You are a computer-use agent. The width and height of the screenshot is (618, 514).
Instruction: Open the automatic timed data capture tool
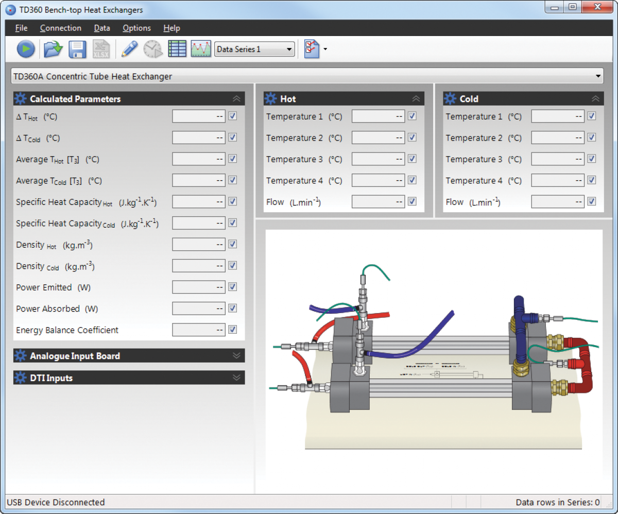(153, 49)
